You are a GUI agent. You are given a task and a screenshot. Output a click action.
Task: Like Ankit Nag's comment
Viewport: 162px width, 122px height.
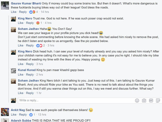(x=13, y=115)
